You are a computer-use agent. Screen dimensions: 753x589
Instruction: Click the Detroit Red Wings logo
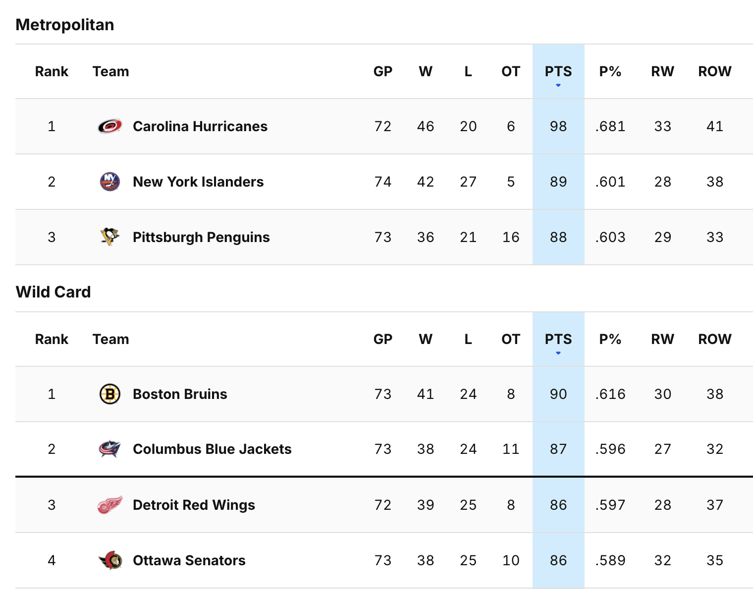[x=109, y=505]
